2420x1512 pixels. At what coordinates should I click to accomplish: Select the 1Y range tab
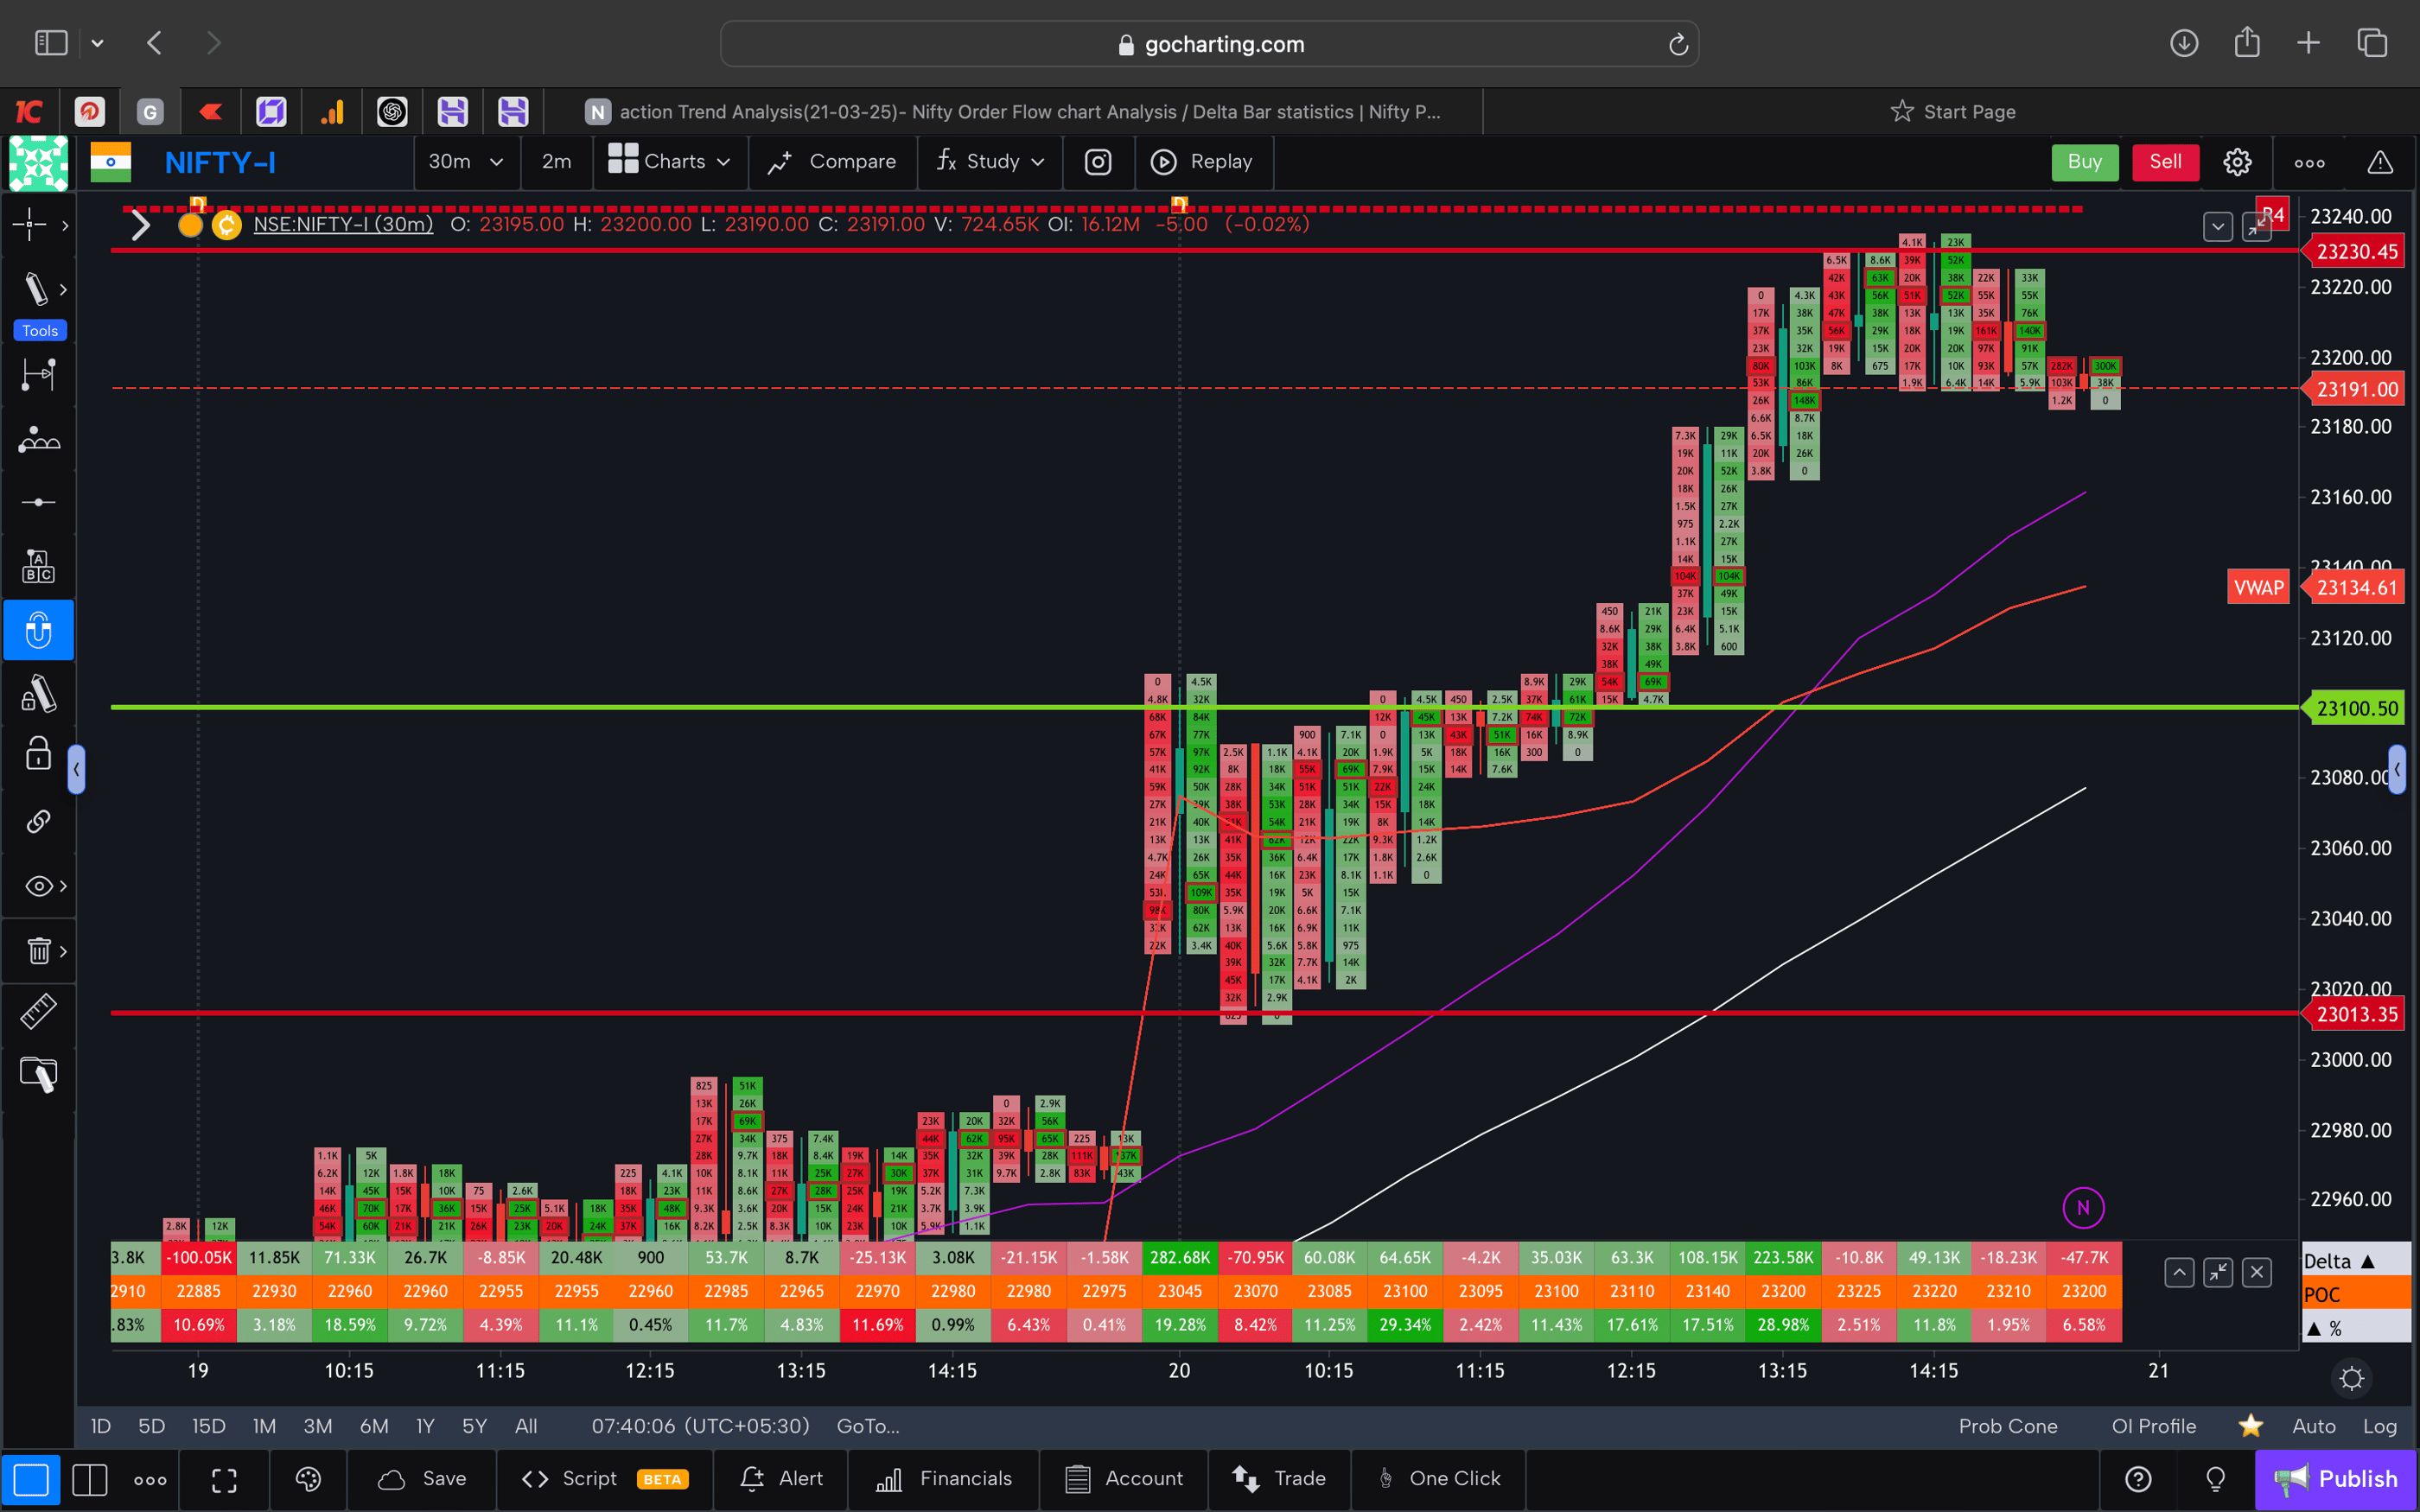tap(424, 1426)
